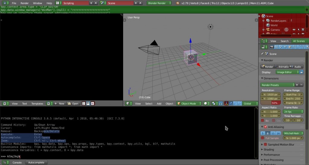Open the 24 fps frame rate dropdown
Viewport: 309px width, 165px height.
coord(293,111)
